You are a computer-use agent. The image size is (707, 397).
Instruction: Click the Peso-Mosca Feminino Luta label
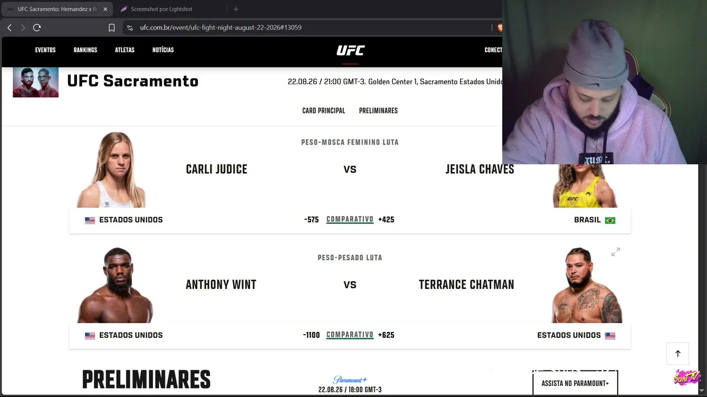pos(350,142)
